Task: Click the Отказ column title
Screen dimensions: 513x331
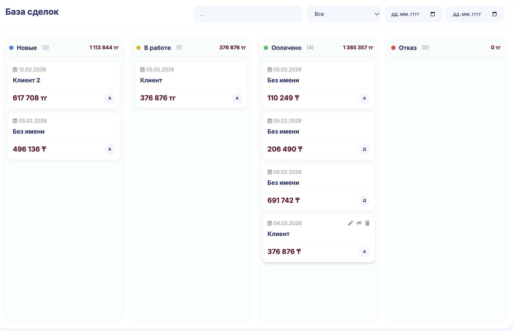Action: coord(408,48)
